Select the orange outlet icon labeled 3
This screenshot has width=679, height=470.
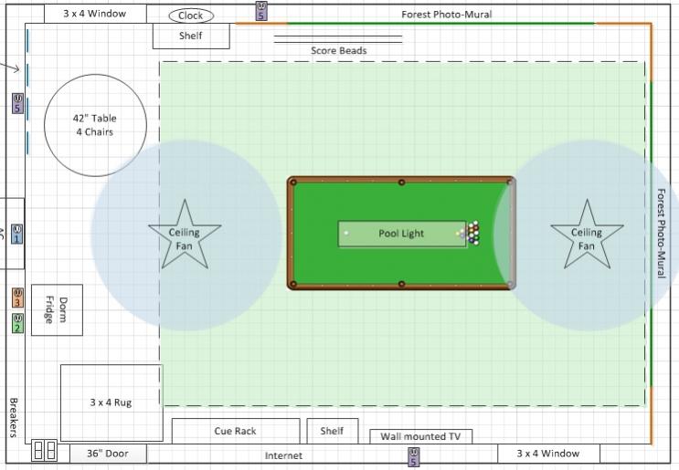(x=17, y=298)
